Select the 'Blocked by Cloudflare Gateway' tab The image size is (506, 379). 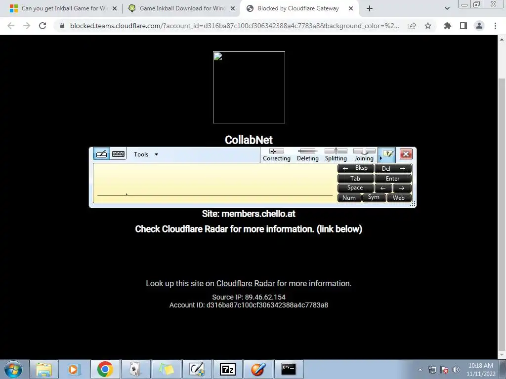298,8
